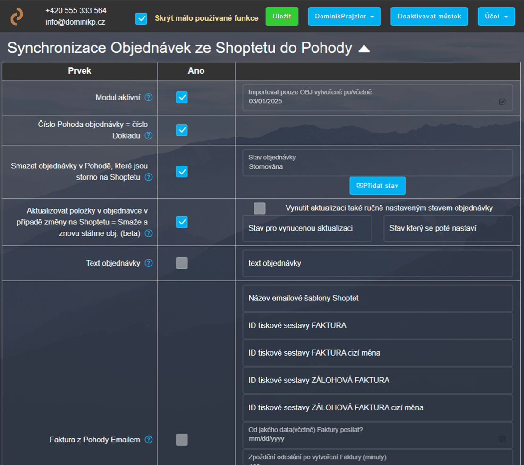Click the Text objednávky row label
Viewport: 524px width, 465px height.
[113, 263]
